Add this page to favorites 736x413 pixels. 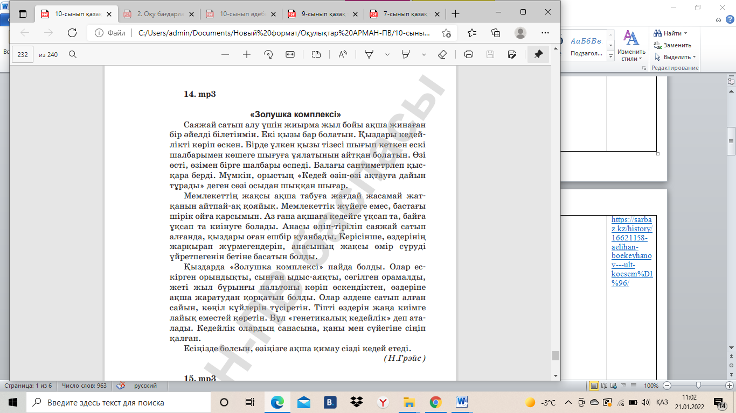tap(446, 33)
